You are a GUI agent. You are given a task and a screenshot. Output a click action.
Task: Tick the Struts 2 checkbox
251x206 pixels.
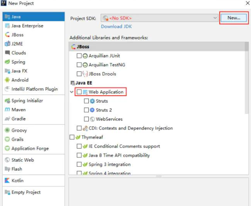86,110
